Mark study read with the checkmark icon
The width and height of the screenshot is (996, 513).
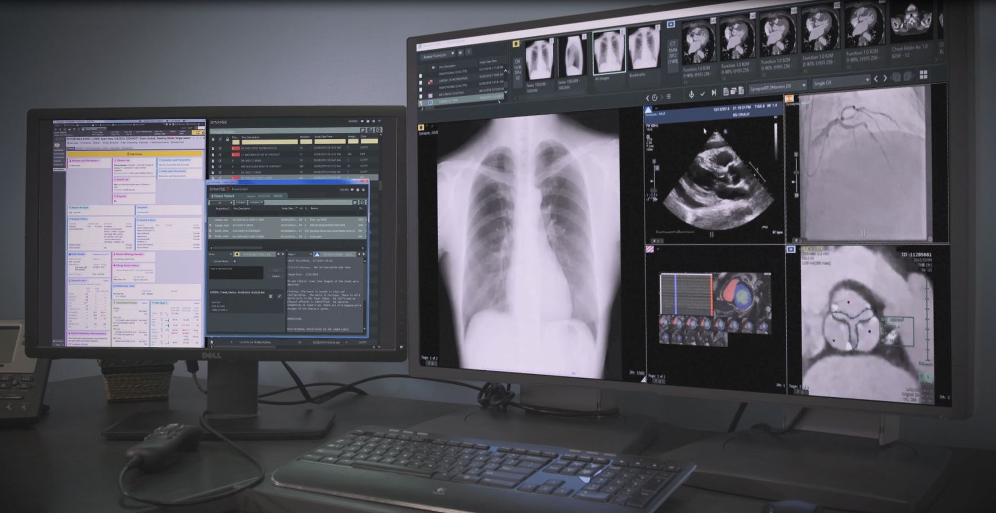(x=702, y=94)
